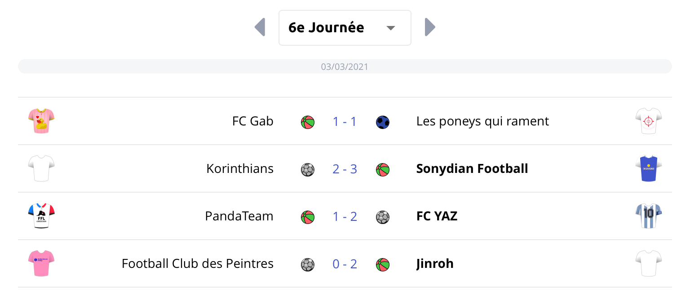Open the 0 - 2 match score

coord(345,264)
